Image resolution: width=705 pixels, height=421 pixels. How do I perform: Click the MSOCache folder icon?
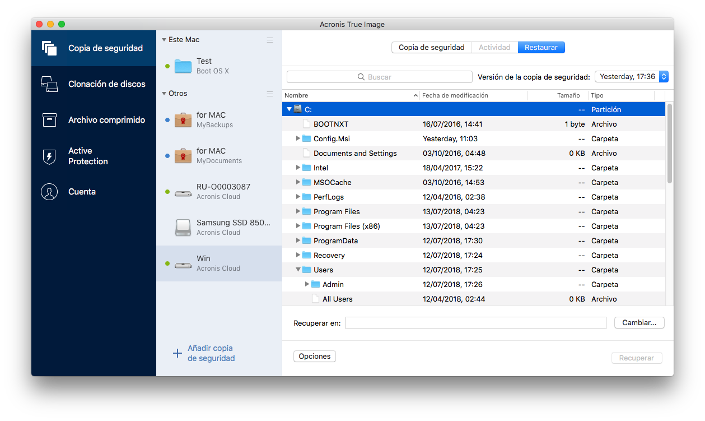click(306, 182)
